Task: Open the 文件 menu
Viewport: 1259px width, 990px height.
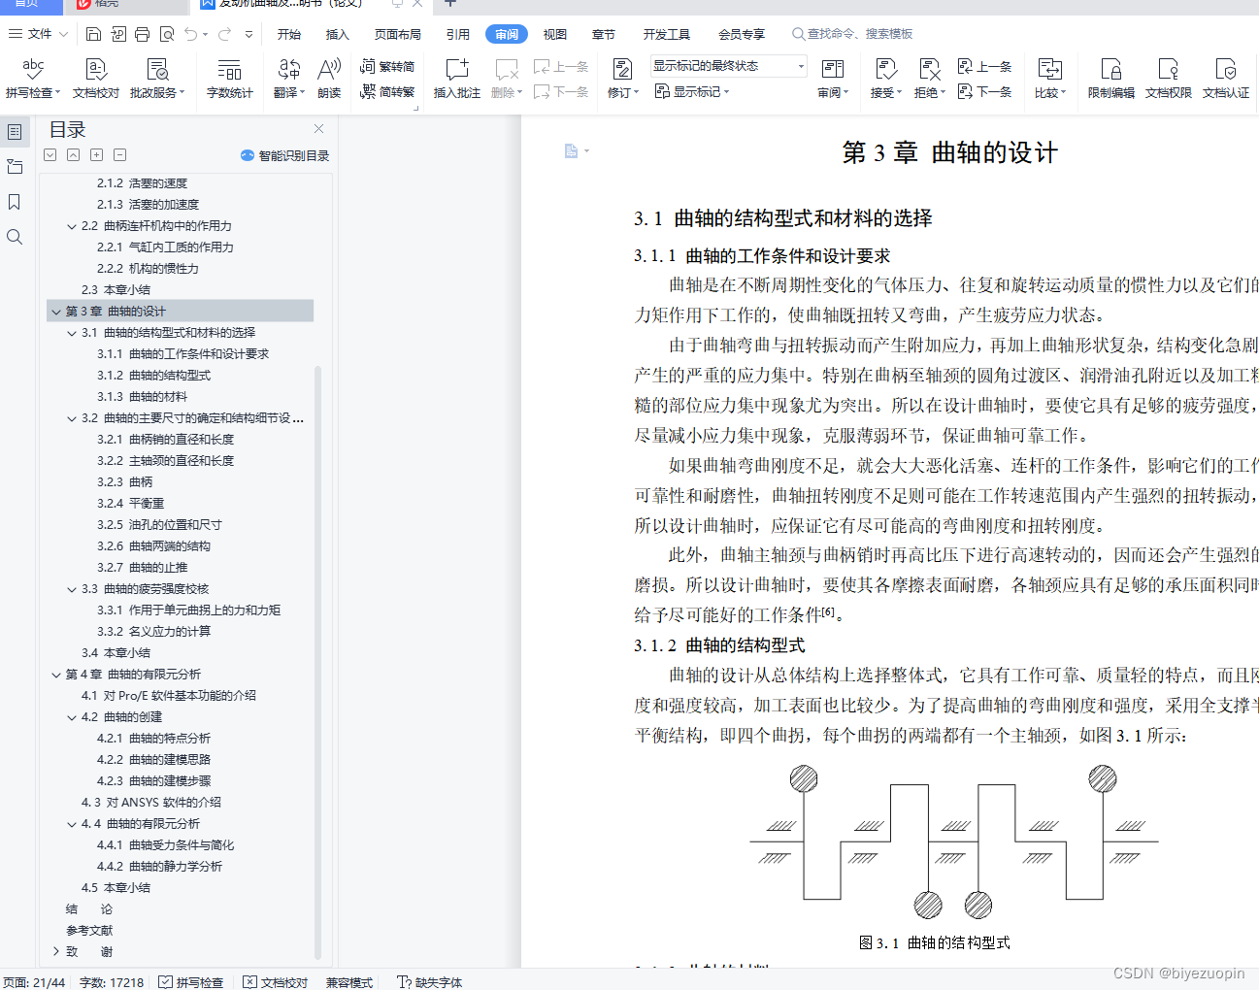Action: coord(39,34)
